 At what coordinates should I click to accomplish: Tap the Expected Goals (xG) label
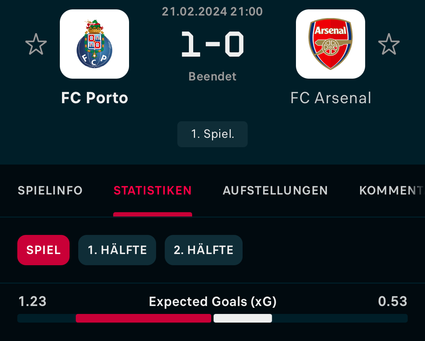(213, 302)
